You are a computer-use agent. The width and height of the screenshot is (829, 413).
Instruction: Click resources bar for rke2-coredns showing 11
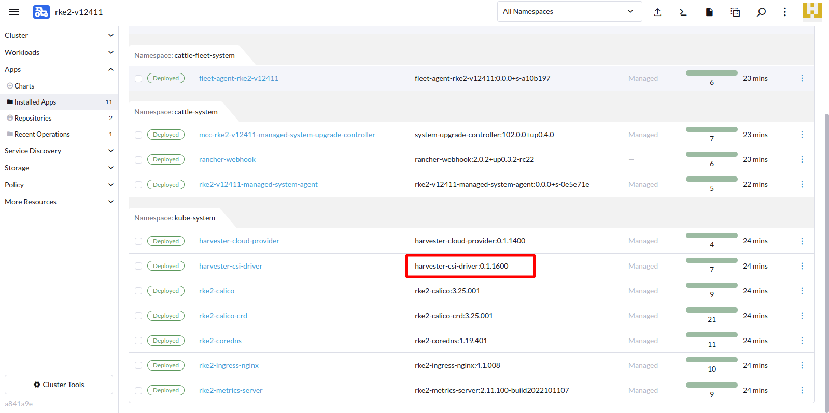point(711,335)
